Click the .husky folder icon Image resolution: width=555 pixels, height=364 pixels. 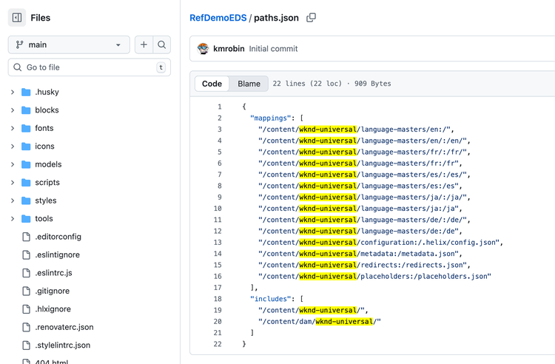27,92
